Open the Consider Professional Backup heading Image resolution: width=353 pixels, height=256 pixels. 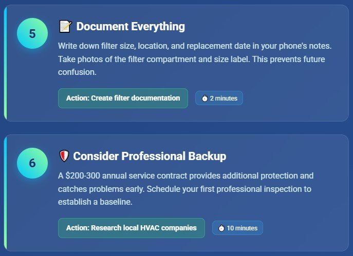[x=150, y=156]
